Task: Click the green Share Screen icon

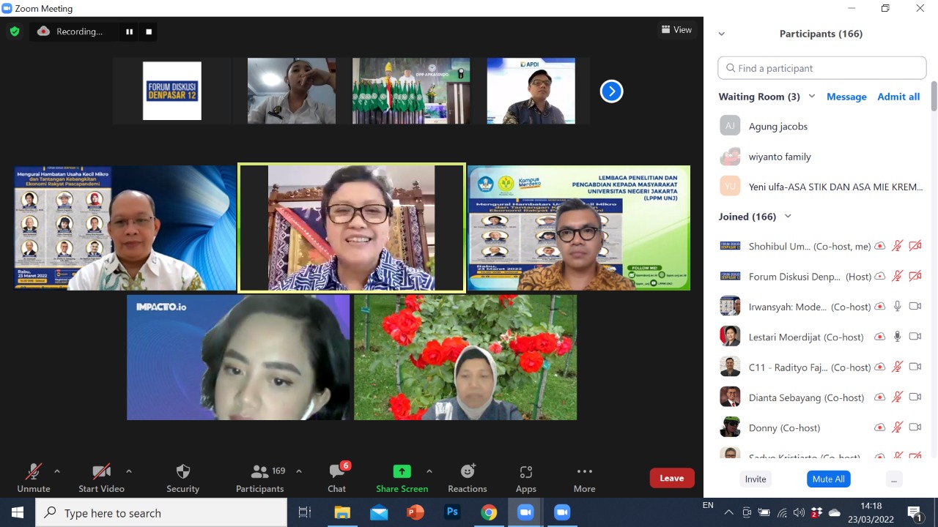Action: tap(402, 472)
